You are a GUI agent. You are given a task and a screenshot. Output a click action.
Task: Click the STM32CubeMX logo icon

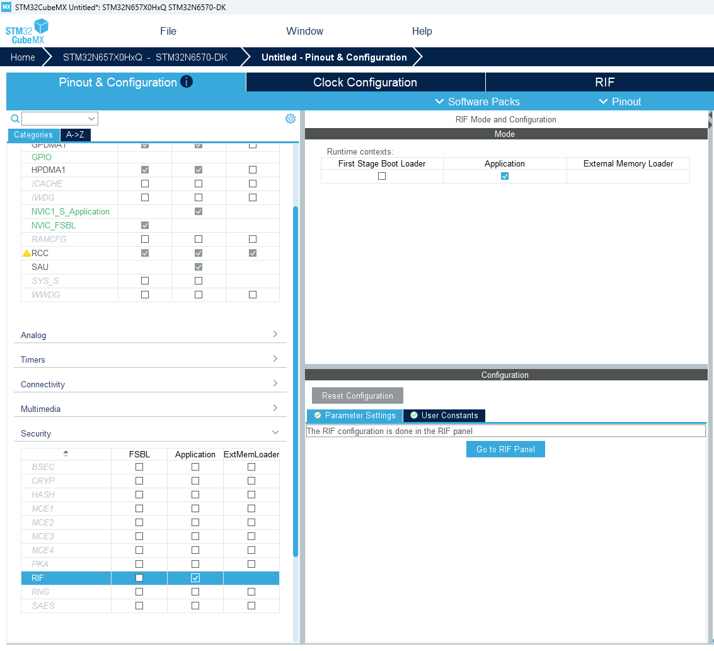(27, 31)
